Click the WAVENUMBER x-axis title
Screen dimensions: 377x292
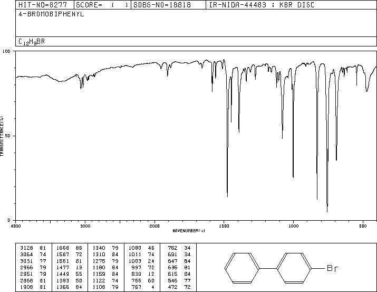point(189,231)
